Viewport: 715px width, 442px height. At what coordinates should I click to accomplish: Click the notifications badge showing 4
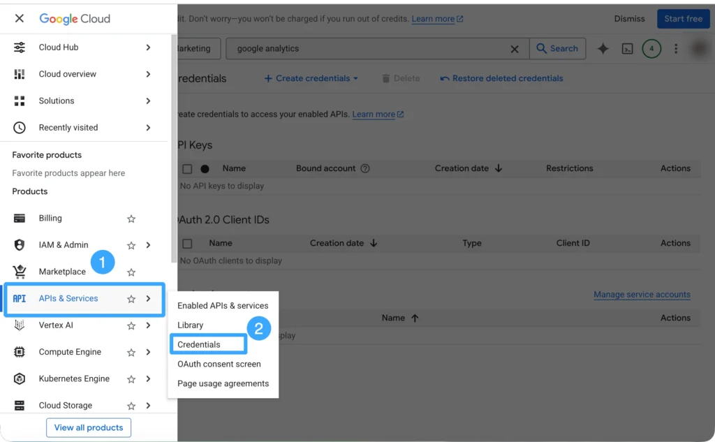(x=651, y=49)
